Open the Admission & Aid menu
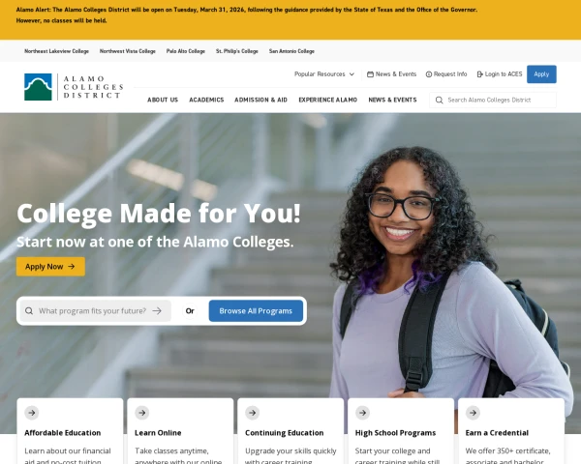Viewport: 581px width, 464px height. point(260,100)
